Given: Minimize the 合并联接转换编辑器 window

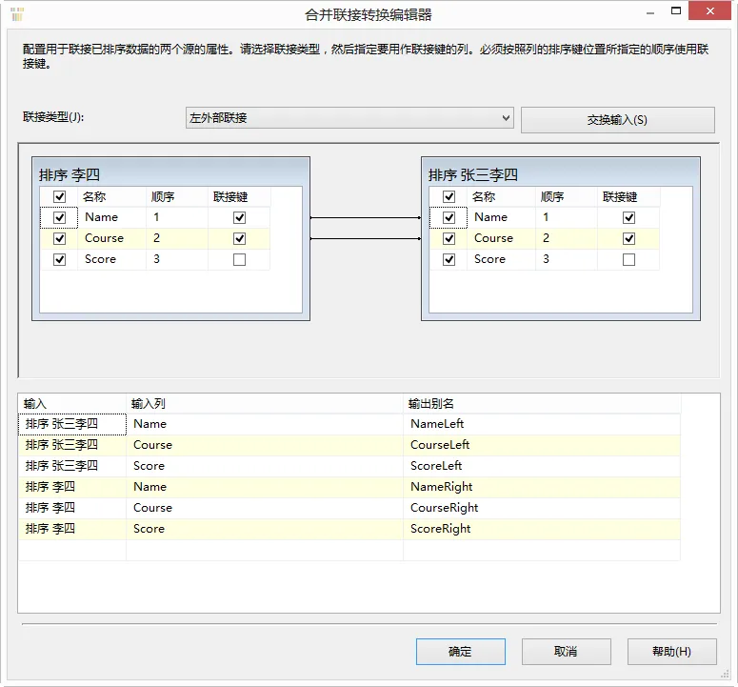Looking at the screenshot, I should [650, 12].
